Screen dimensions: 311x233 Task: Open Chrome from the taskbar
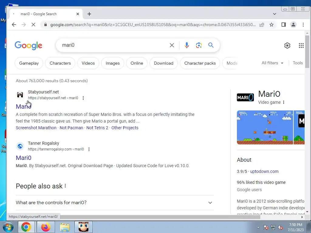point(26,227)
